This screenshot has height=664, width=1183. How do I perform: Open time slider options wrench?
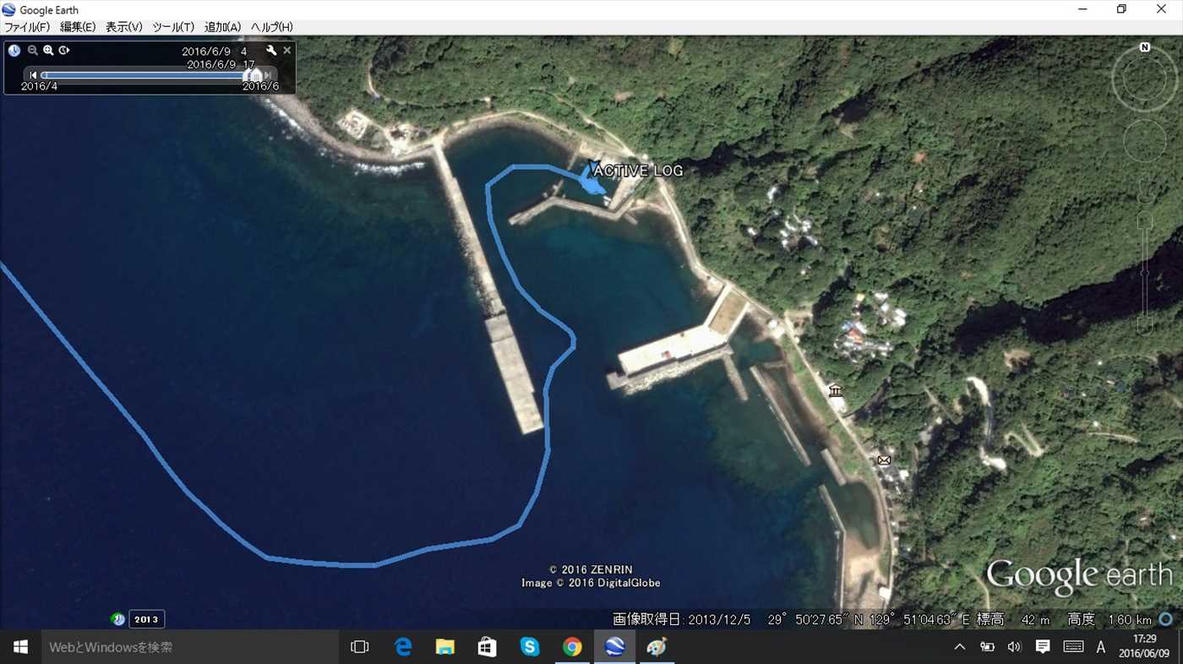tap(271, 51)
